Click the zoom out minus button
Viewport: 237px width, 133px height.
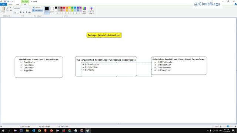pyautogui.click(x=220, y=126)
